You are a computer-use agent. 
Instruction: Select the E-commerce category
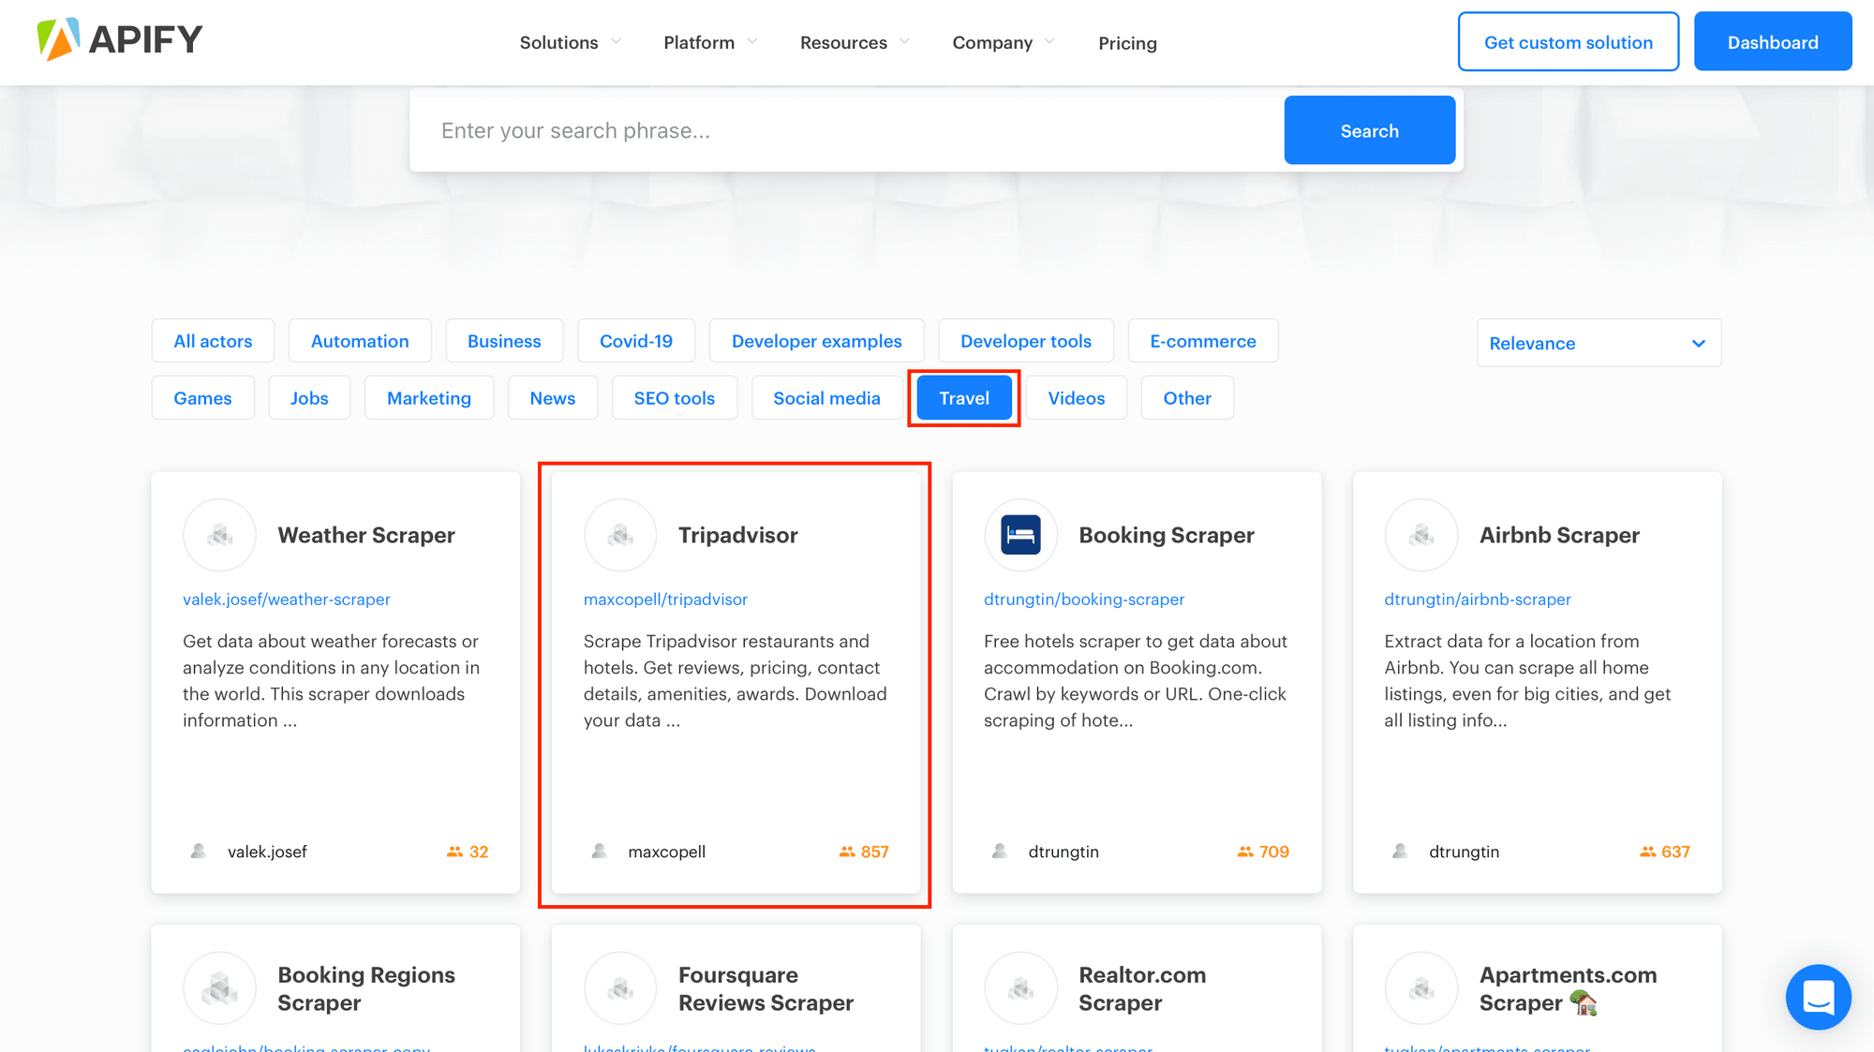tap(1203, 341)
